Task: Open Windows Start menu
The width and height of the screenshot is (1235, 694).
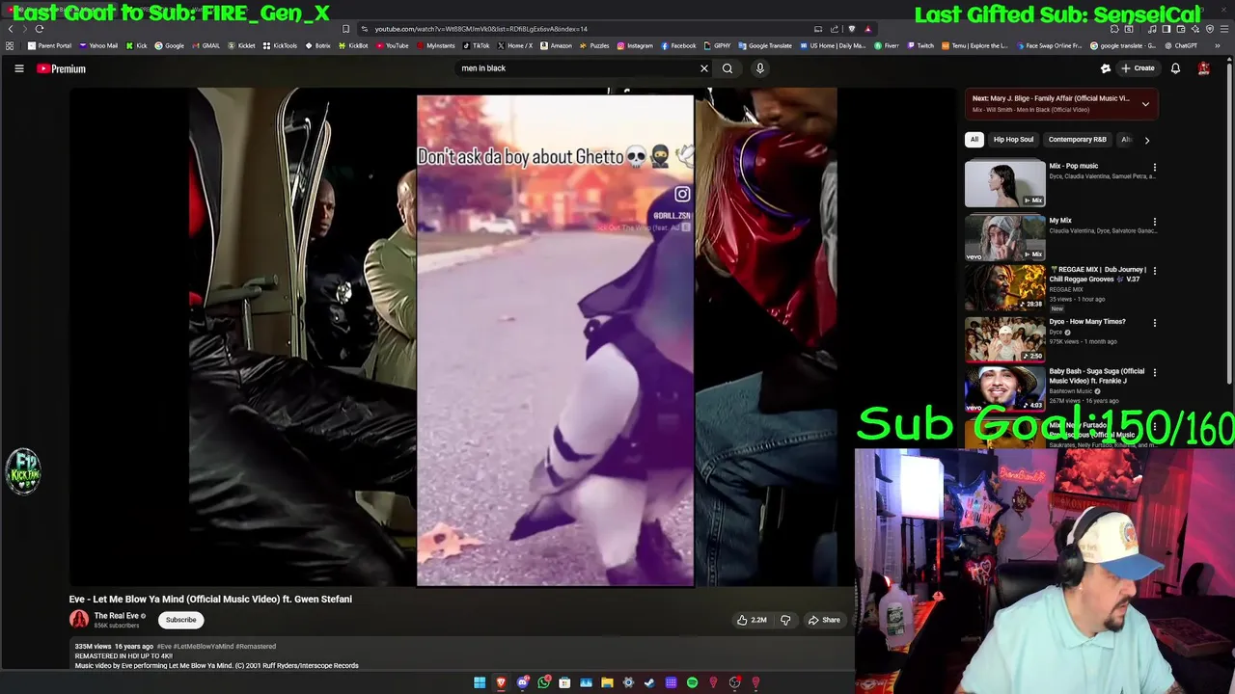Action: tap(480, 682)
